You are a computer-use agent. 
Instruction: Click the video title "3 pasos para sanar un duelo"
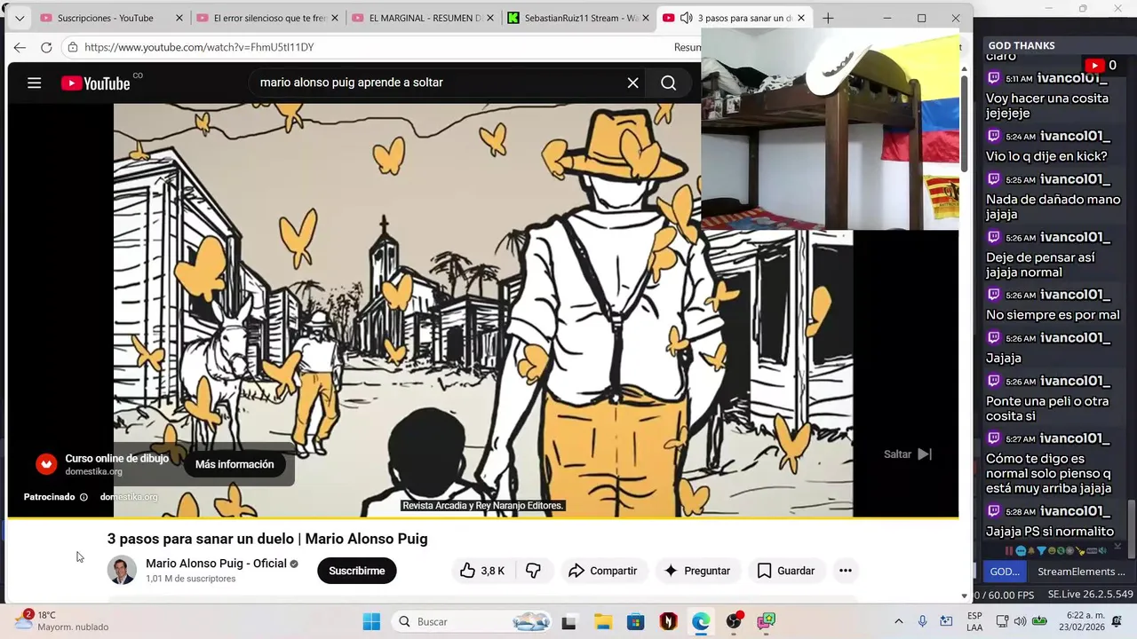[267, 539]
